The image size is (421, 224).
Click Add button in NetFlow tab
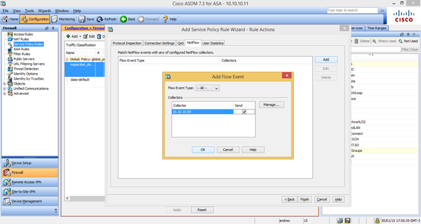pos(326,59)
